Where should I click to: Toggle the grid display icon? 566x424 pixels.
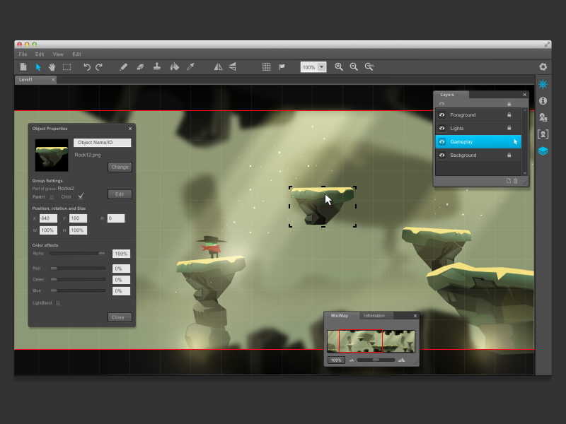266,67
